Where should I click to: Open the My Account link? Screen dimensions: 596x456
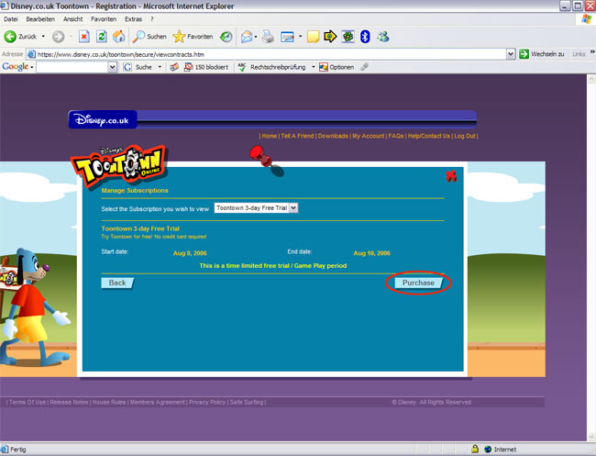click(x=369, y=136)
